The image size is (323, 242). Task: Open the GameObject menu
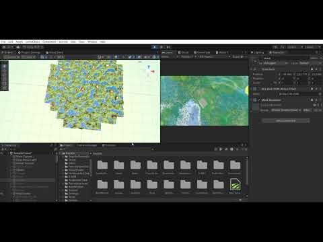[33, 42]
